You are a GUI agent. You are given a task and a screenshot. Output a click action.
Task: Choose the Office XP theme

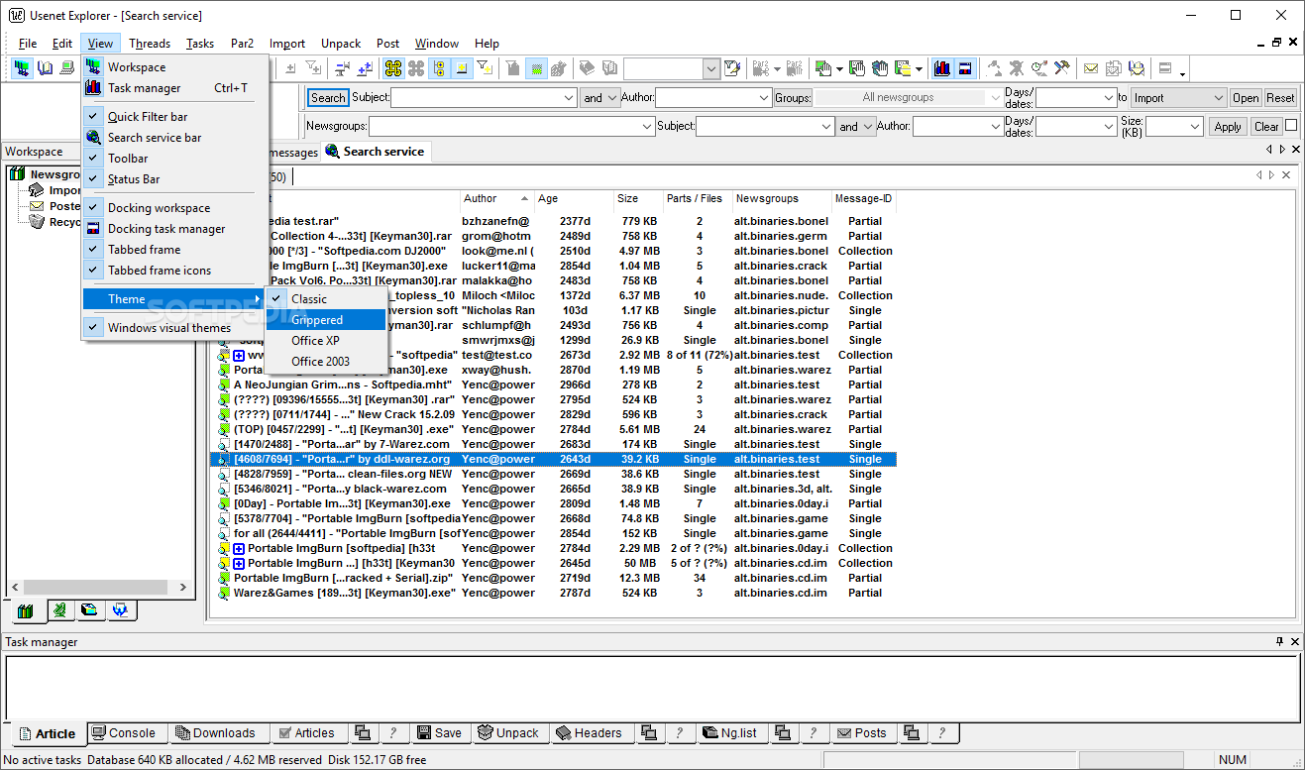[326, 341]
